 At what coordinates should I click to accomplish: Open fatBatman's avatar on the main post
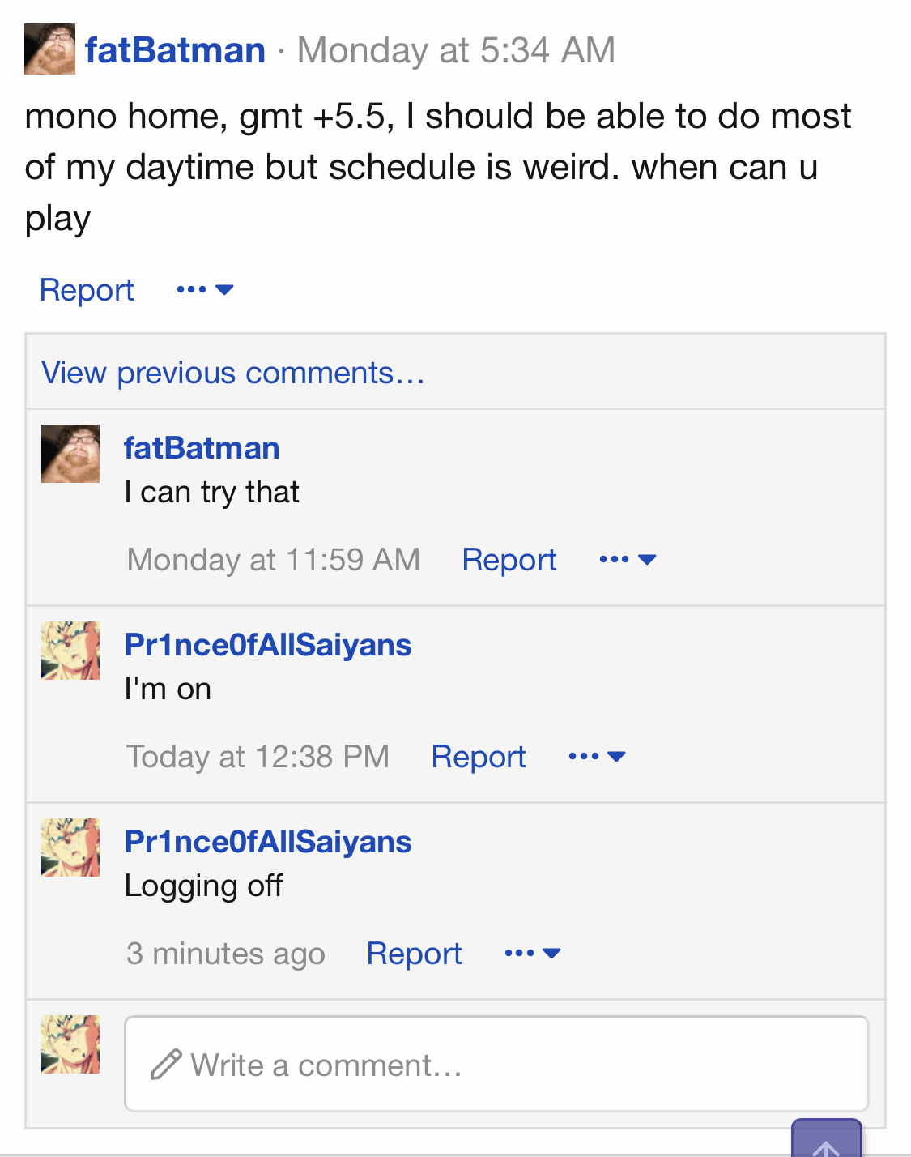(x=49, y=49)
